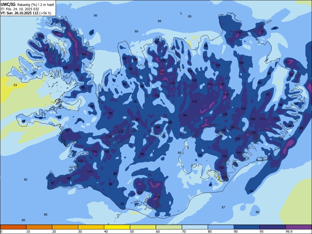Click the '(+56 h)' forecast offset text

45,13
